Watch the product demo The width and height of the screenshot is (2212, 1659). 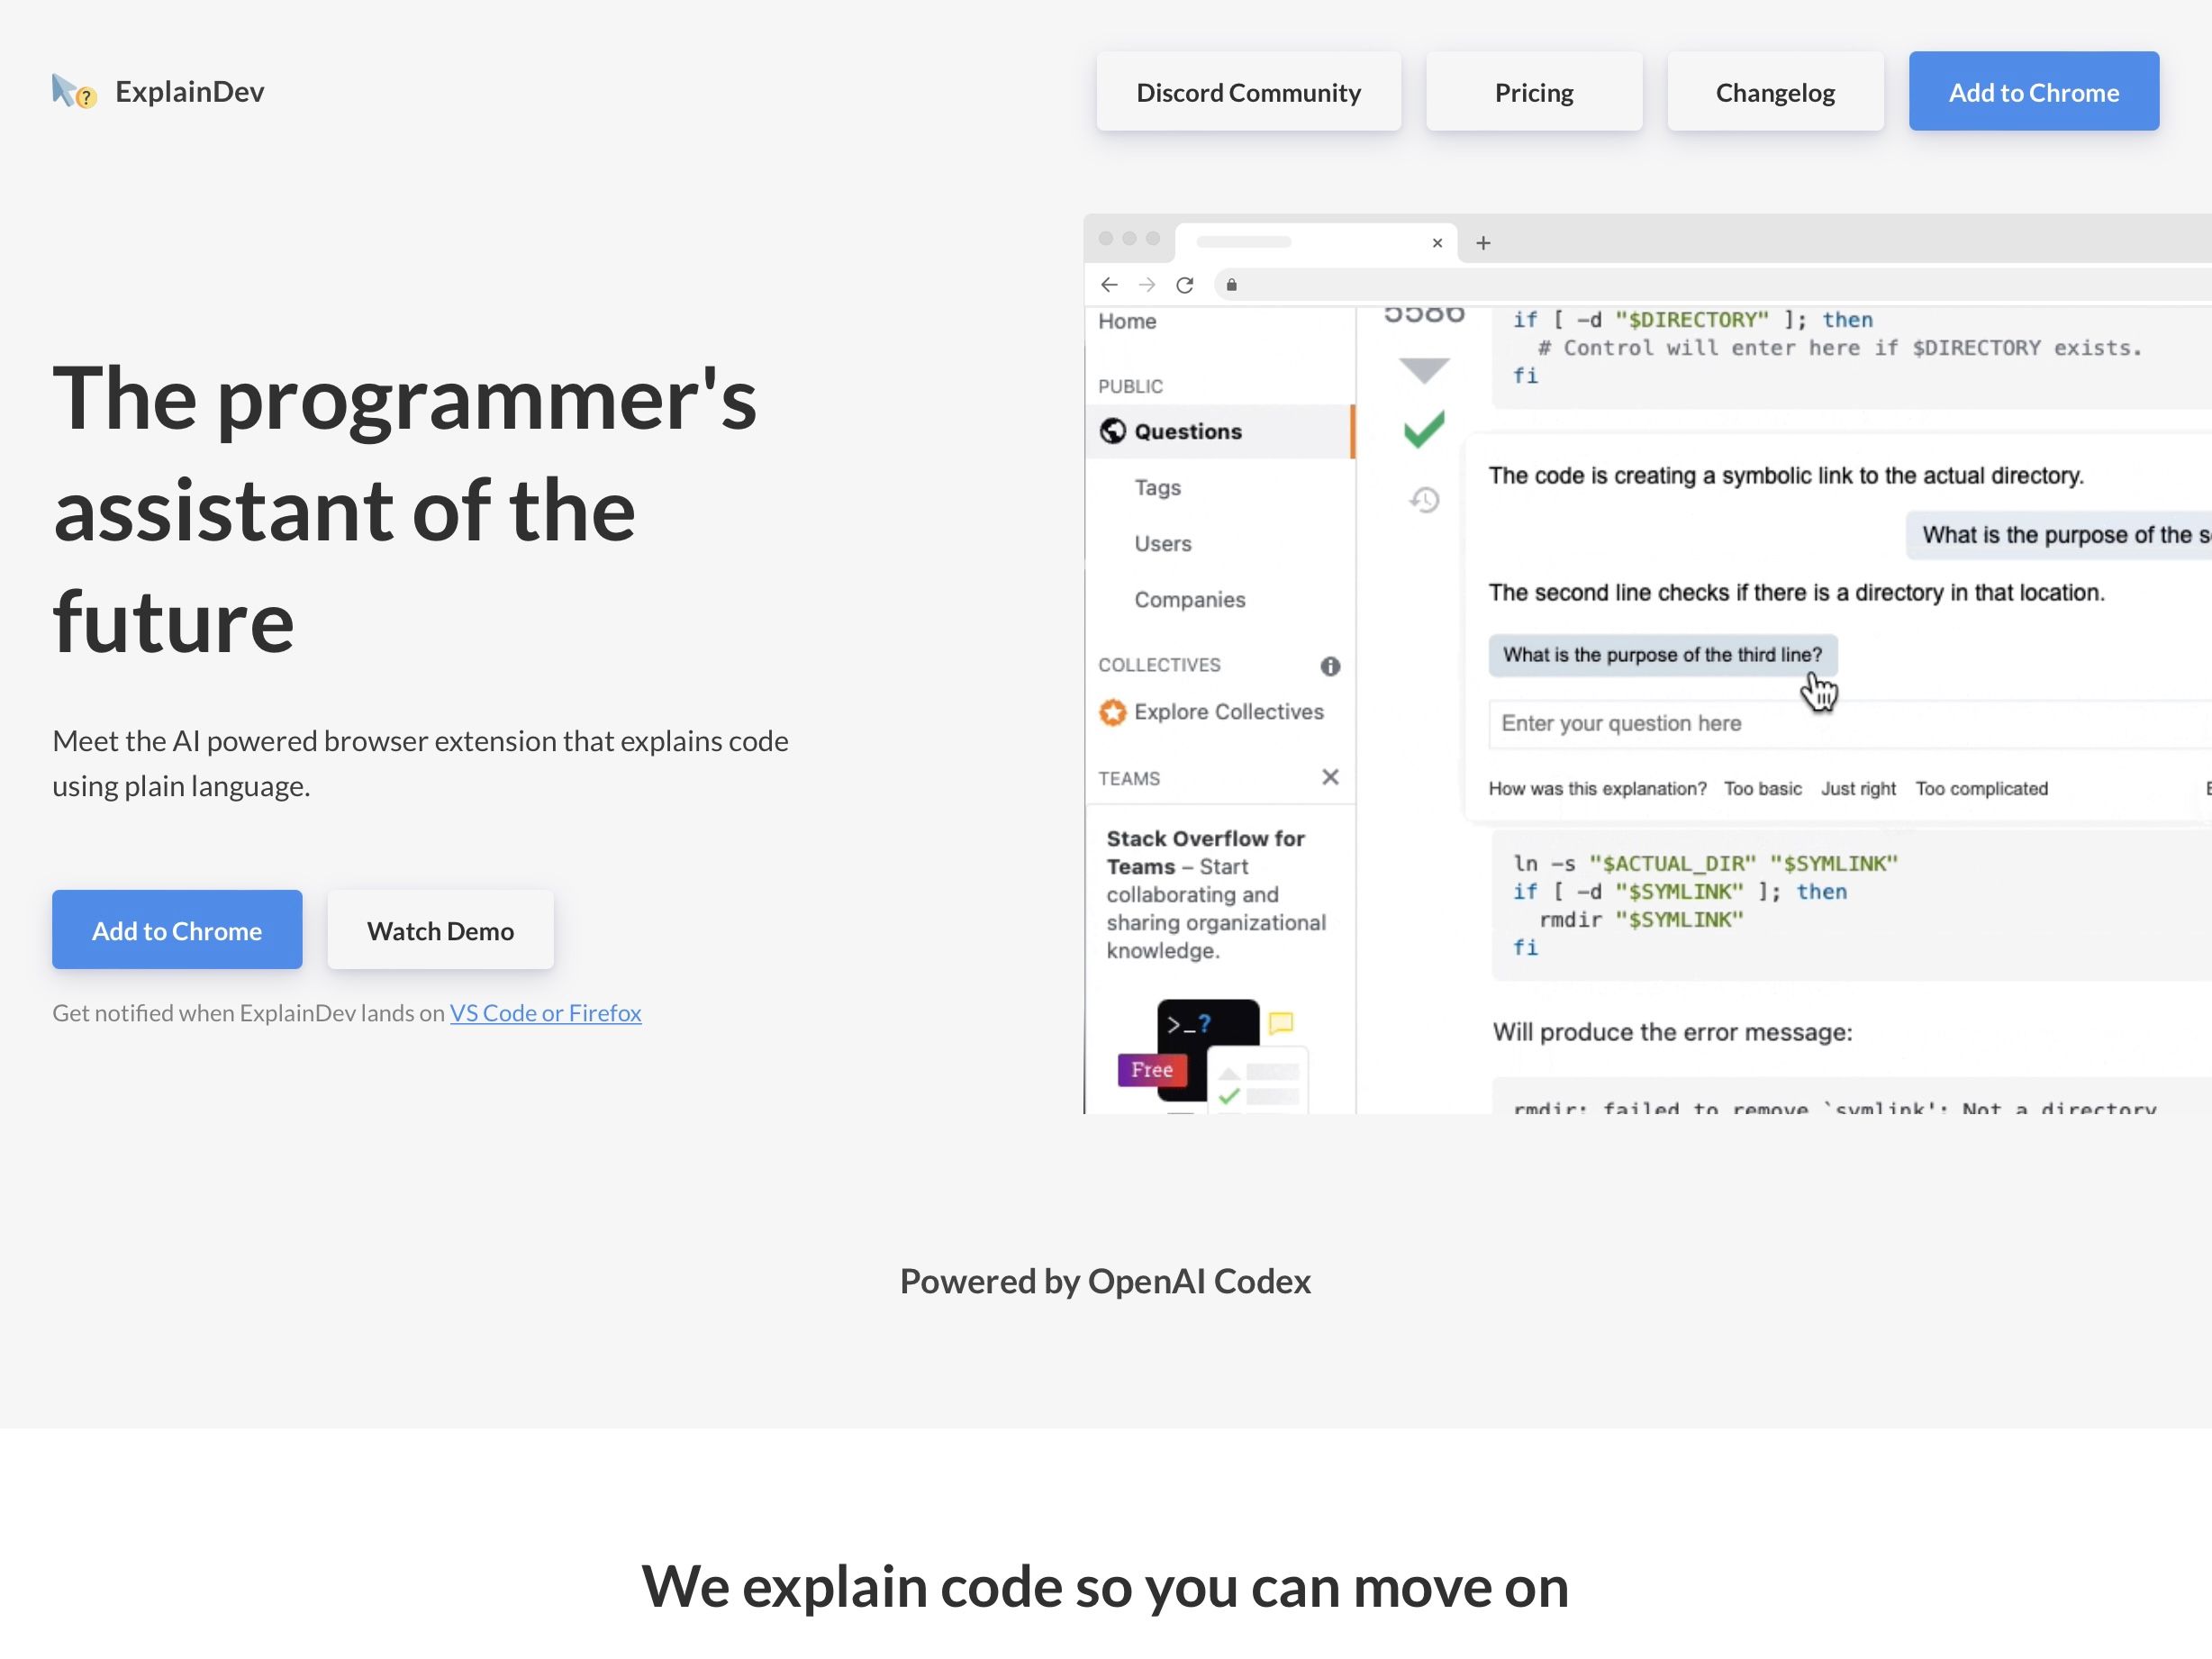click(440, 929)
